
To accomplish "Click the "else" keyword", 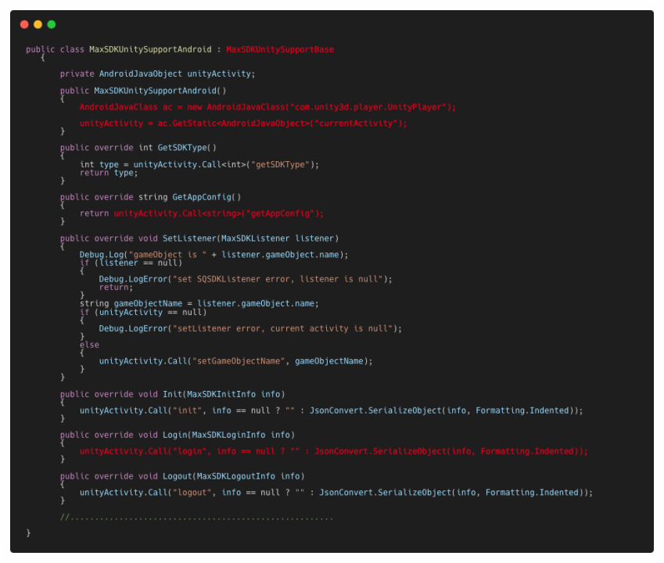I will click(89, 345).
